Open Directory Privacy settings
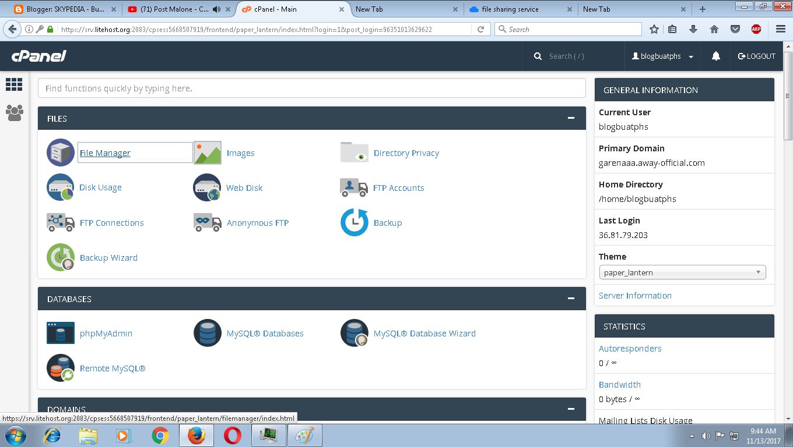Viewport: 793px width, 447px height. coord(406,152)
